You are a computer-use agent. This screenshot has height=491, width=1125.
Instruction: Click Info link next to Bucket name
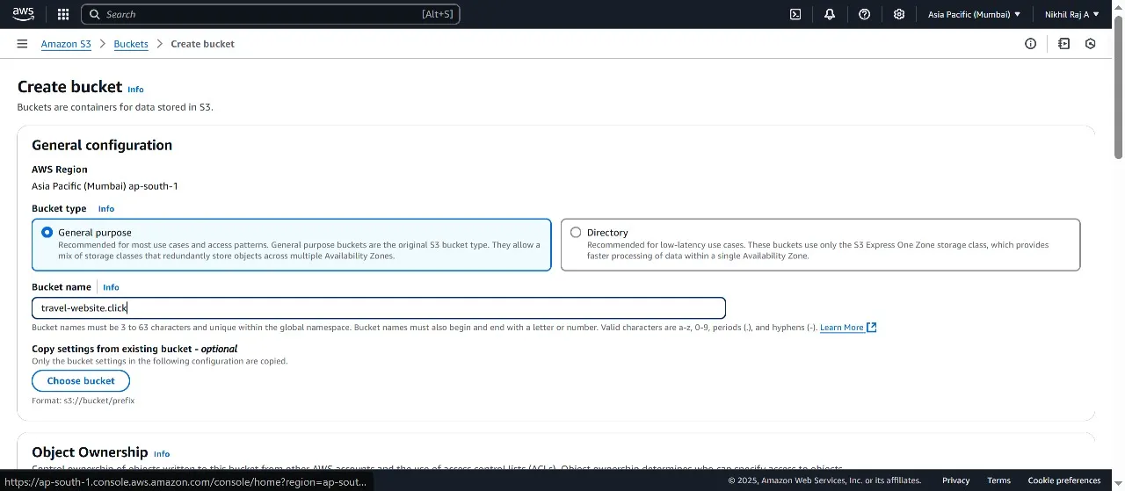coord(111,287)
